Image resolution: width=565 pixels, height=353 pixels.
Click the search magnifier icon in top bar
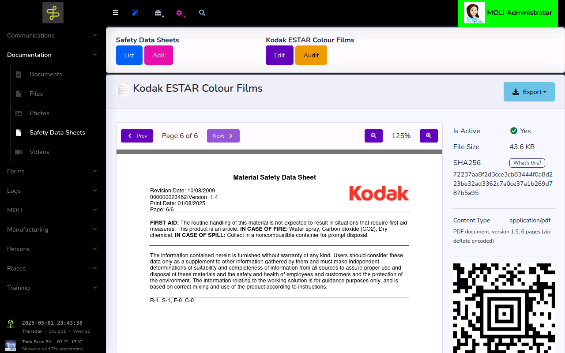tap(202, 13)
